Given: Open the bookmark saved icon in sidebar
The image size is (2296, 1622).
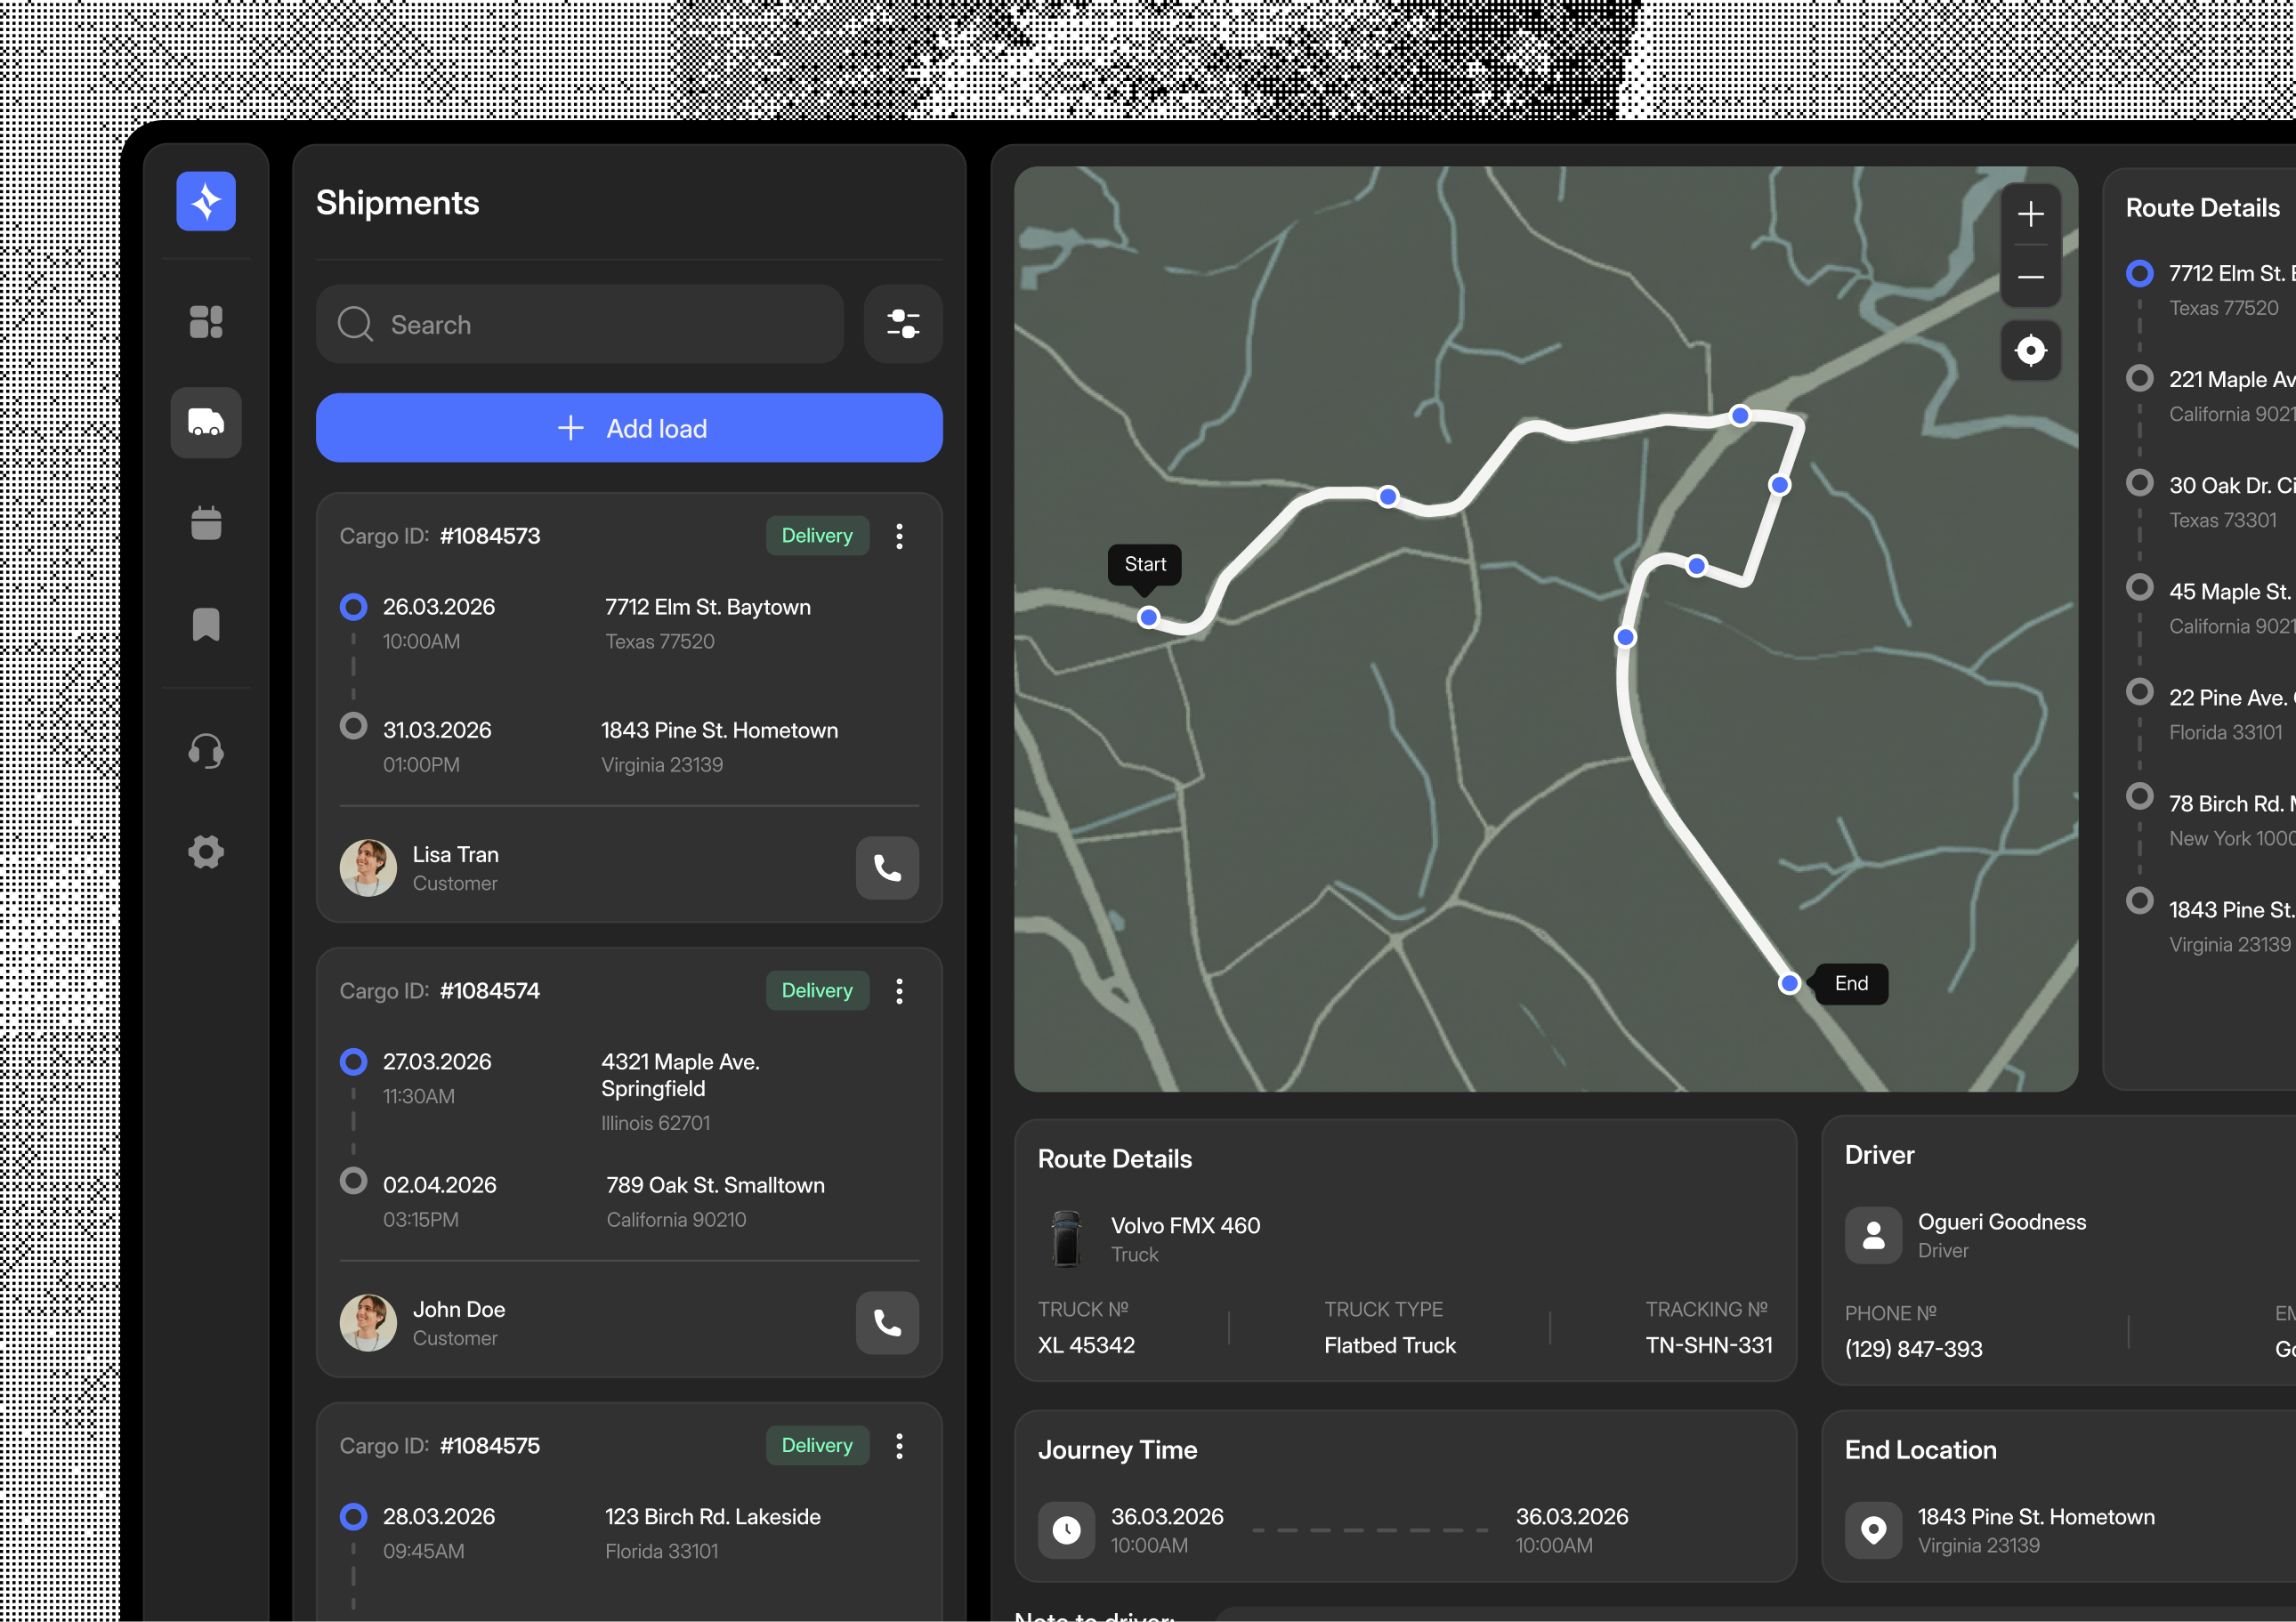Looking at the screenshot, I should (206, 624).
